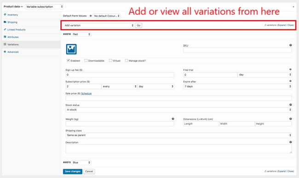Focus the Sale price input field
Viewport: 299px width, 178px height.
178,98
